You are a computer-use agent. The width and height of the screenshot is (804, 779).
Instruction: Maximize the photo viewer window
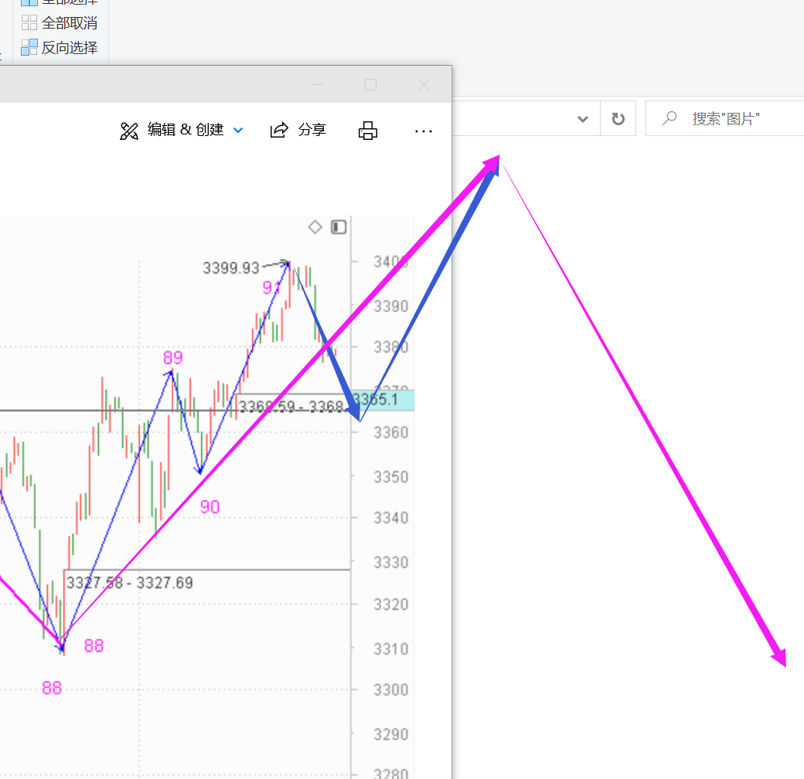tap(370, 84)
